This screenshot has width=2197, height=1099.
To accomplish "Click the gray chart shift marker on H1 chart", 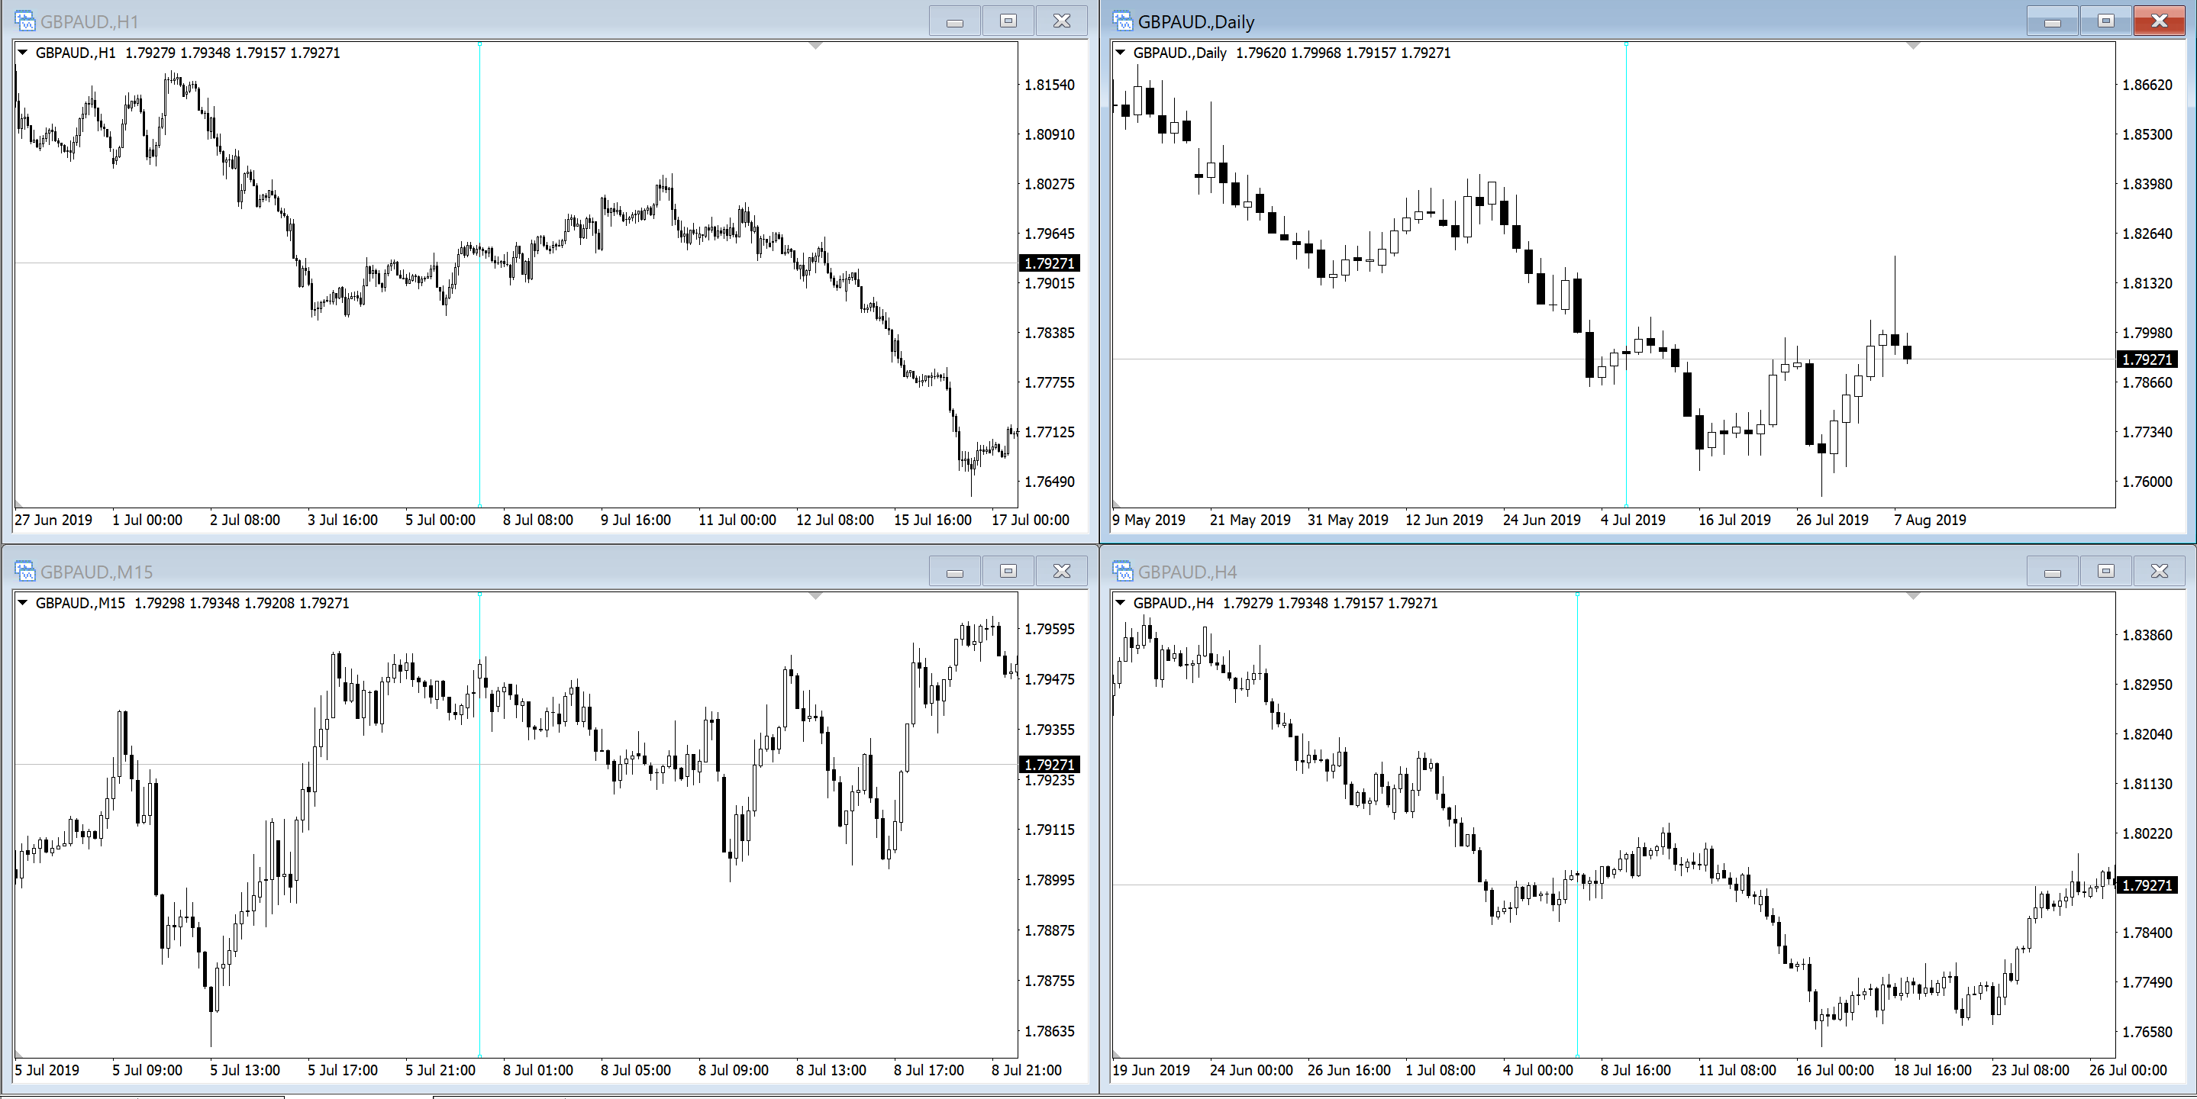I will [815, 45].
